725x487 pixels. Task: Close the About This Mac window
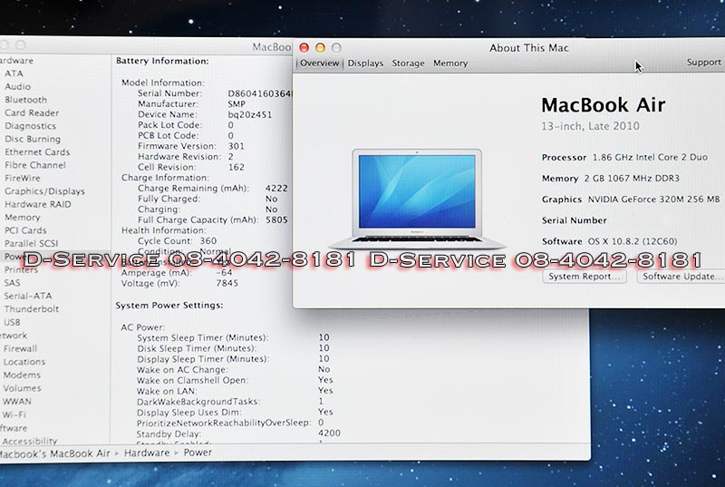pos(304,48)
